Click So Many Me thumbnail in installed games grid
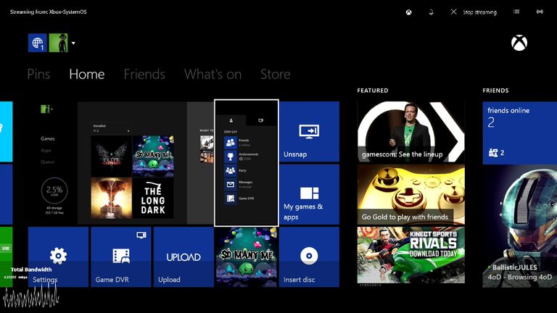Screen dimensions: 557x313 point(153,156)
